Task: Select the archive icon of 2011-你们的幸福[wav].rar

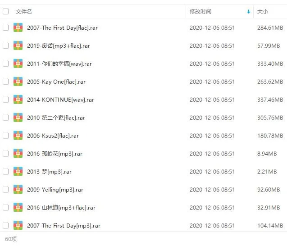Action: [x=18, y=63]
